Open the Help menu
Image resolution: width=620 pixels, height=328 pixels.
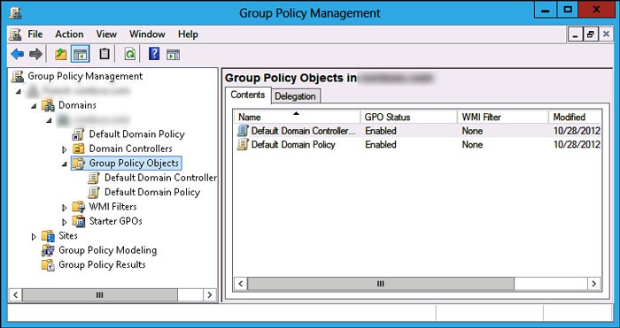click(188, 34)
